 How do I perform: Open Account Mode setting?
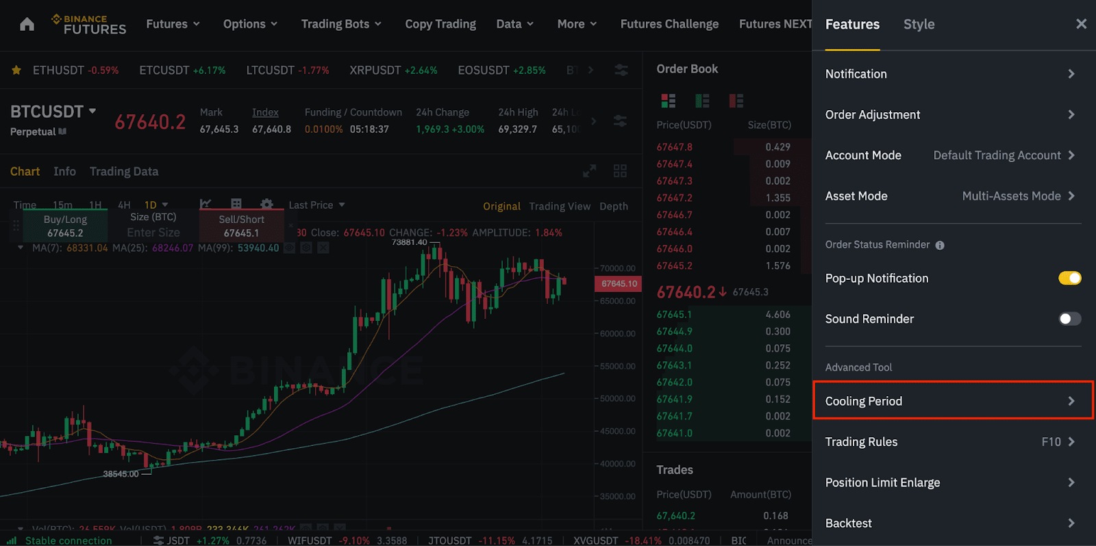point(953,155)
